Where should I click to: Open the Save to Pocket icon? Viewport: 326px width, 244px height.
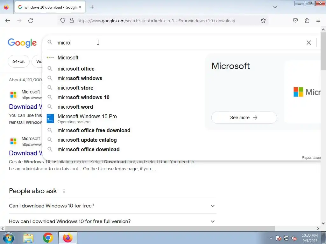tap(295, 20)
